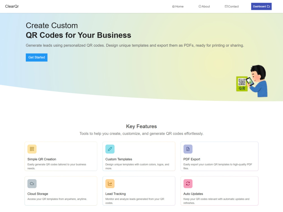Click the Get Started button
Viewport: 283px width, 212px height.
coord(37,57)
